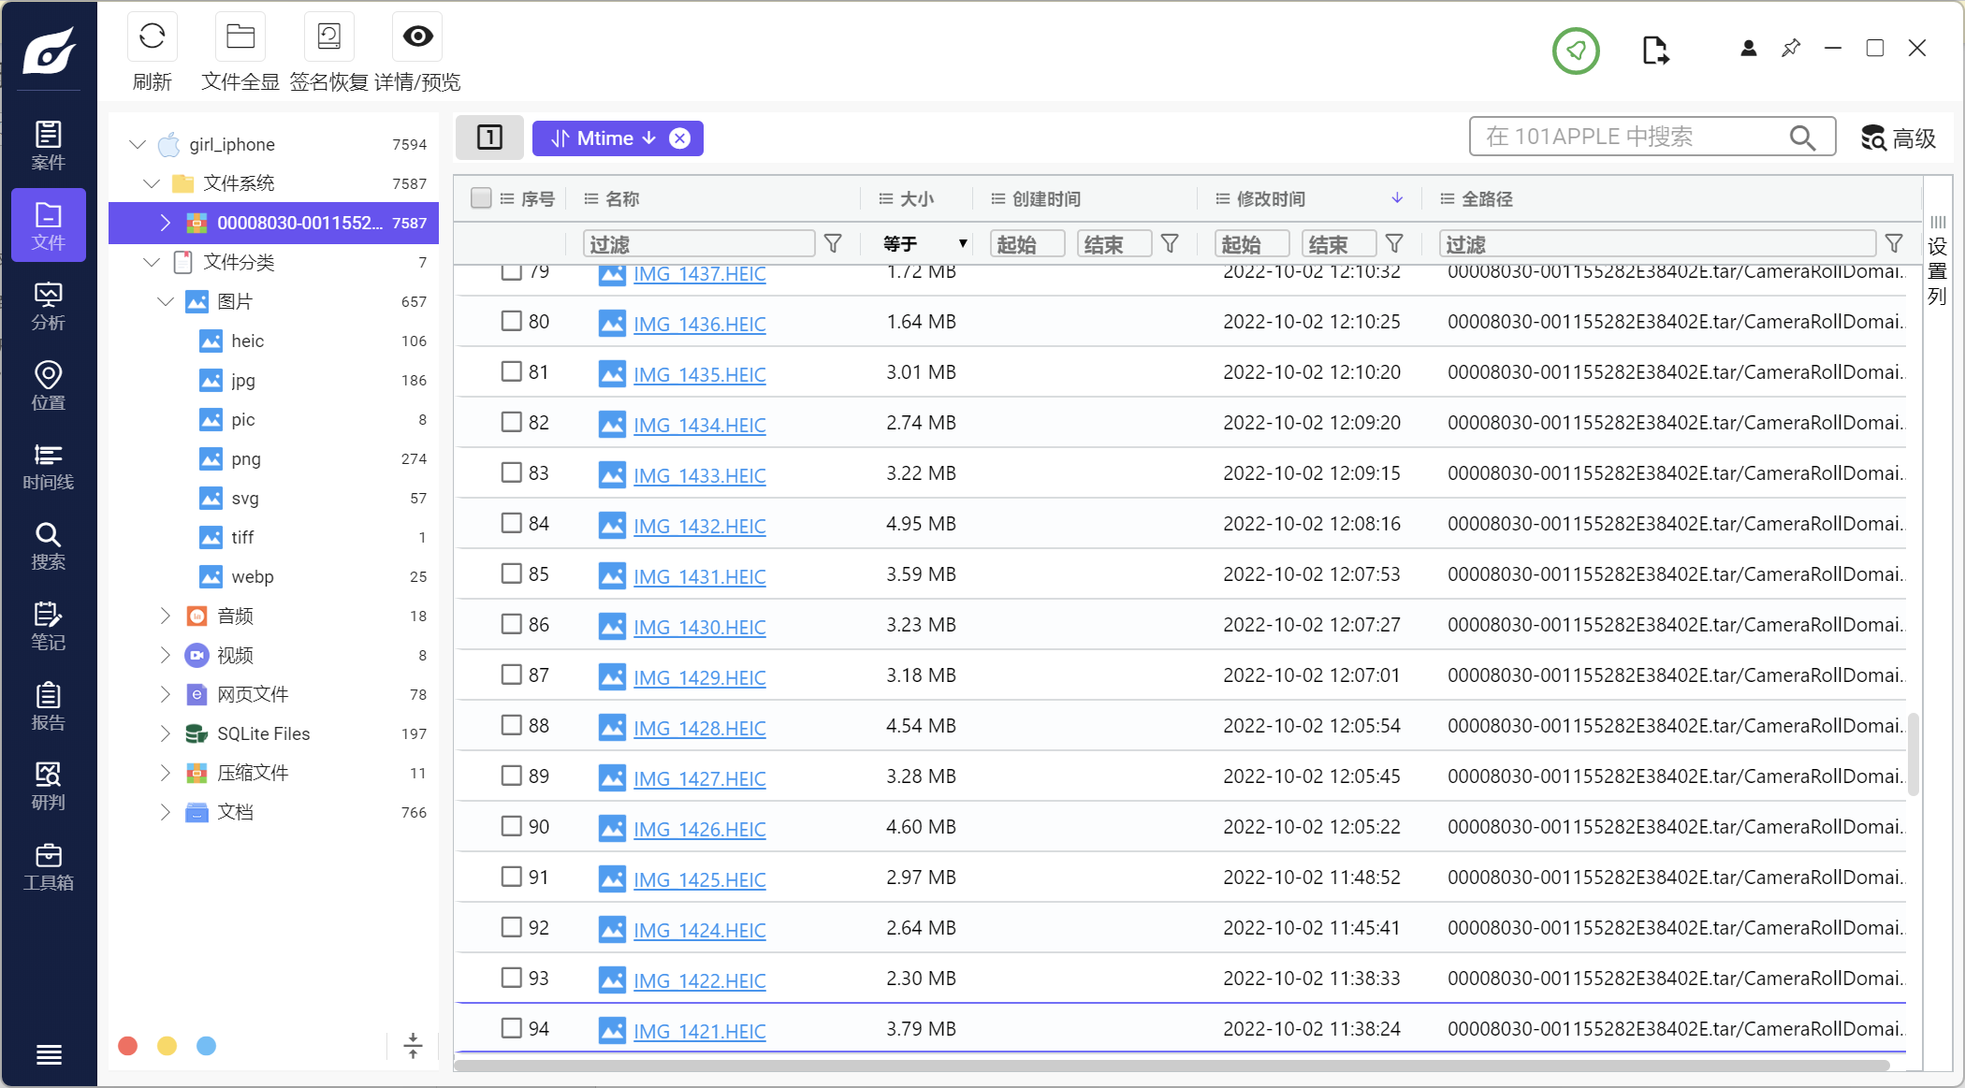Viewport: 1965px width, 1088px height.
Task: Check the row 90 checkbox
Action: [511, 826]
